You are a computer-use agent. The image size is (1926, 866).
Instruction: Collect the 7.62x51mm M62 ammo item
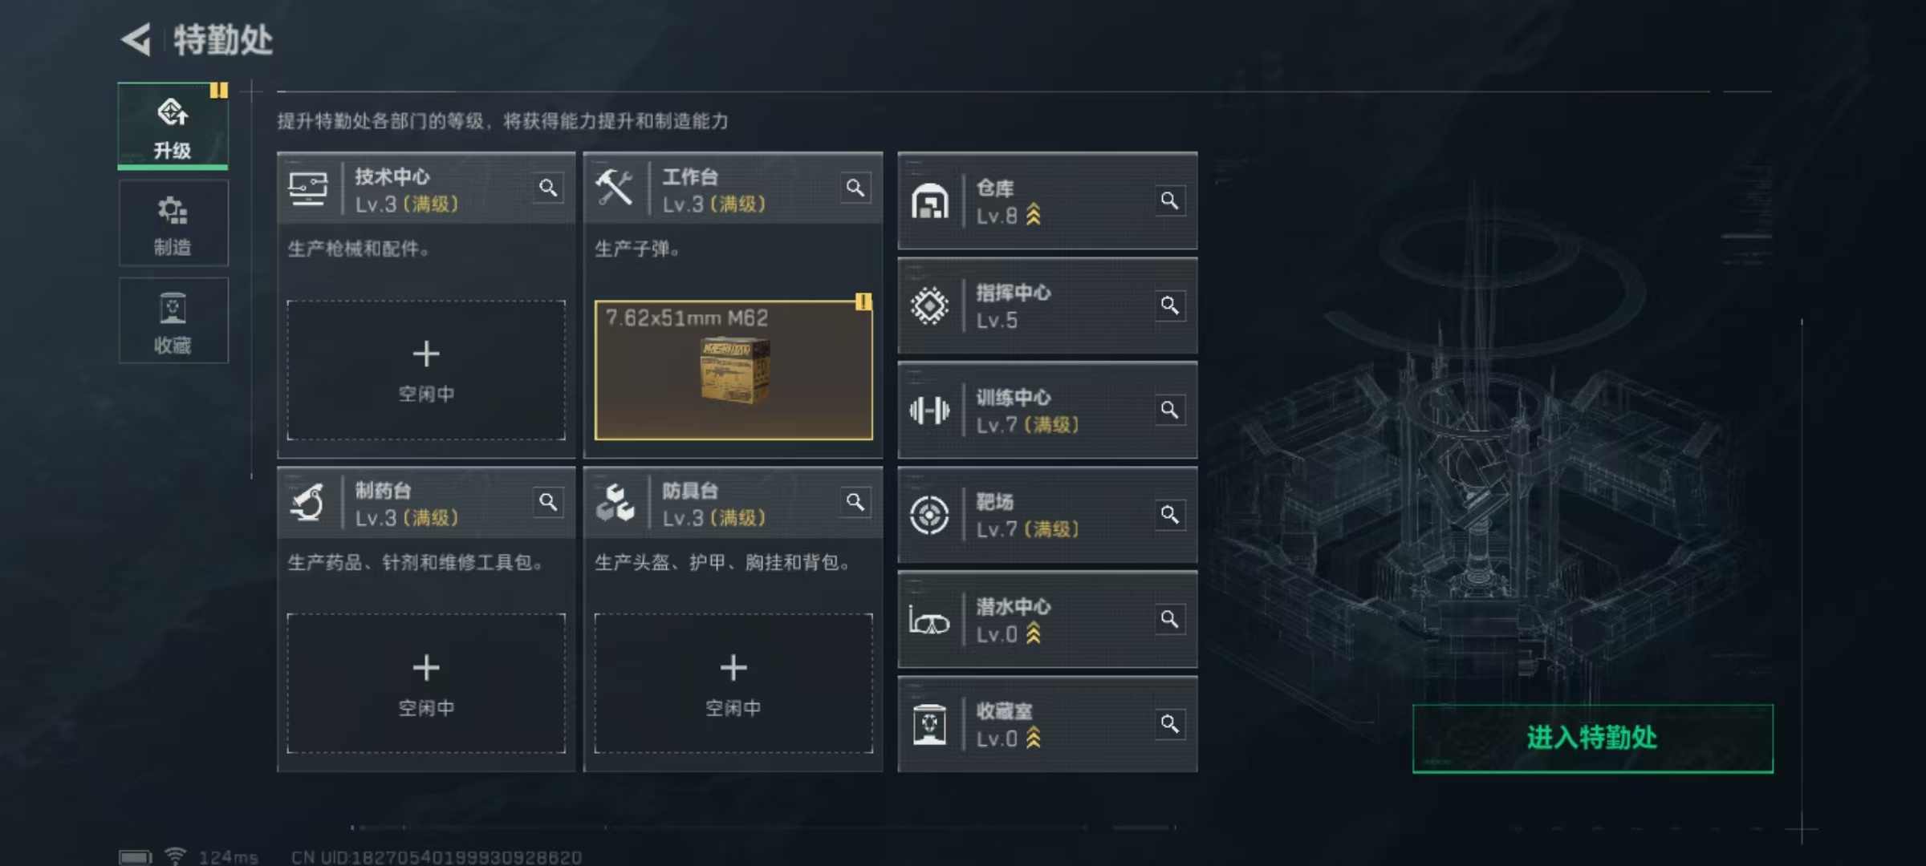[733, 370]
